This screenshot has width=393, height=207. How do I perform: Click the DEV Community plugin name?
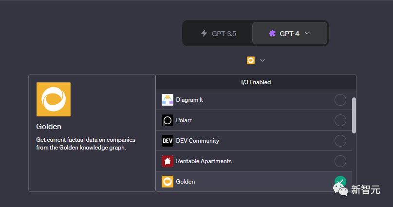[x=198, y=141]
